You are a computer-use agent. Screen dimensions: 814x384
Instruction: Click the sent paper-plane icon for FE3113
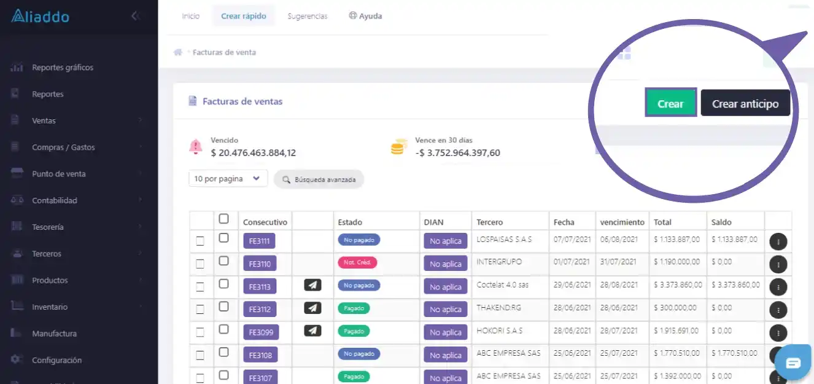[x=312, y=285]
